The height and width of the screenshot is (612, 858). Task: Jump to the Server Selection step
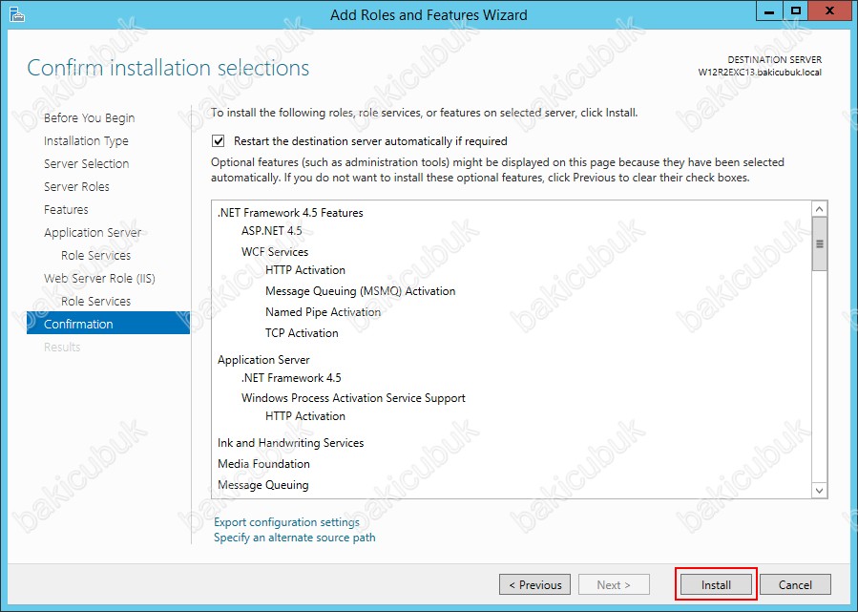coord(87,163)
